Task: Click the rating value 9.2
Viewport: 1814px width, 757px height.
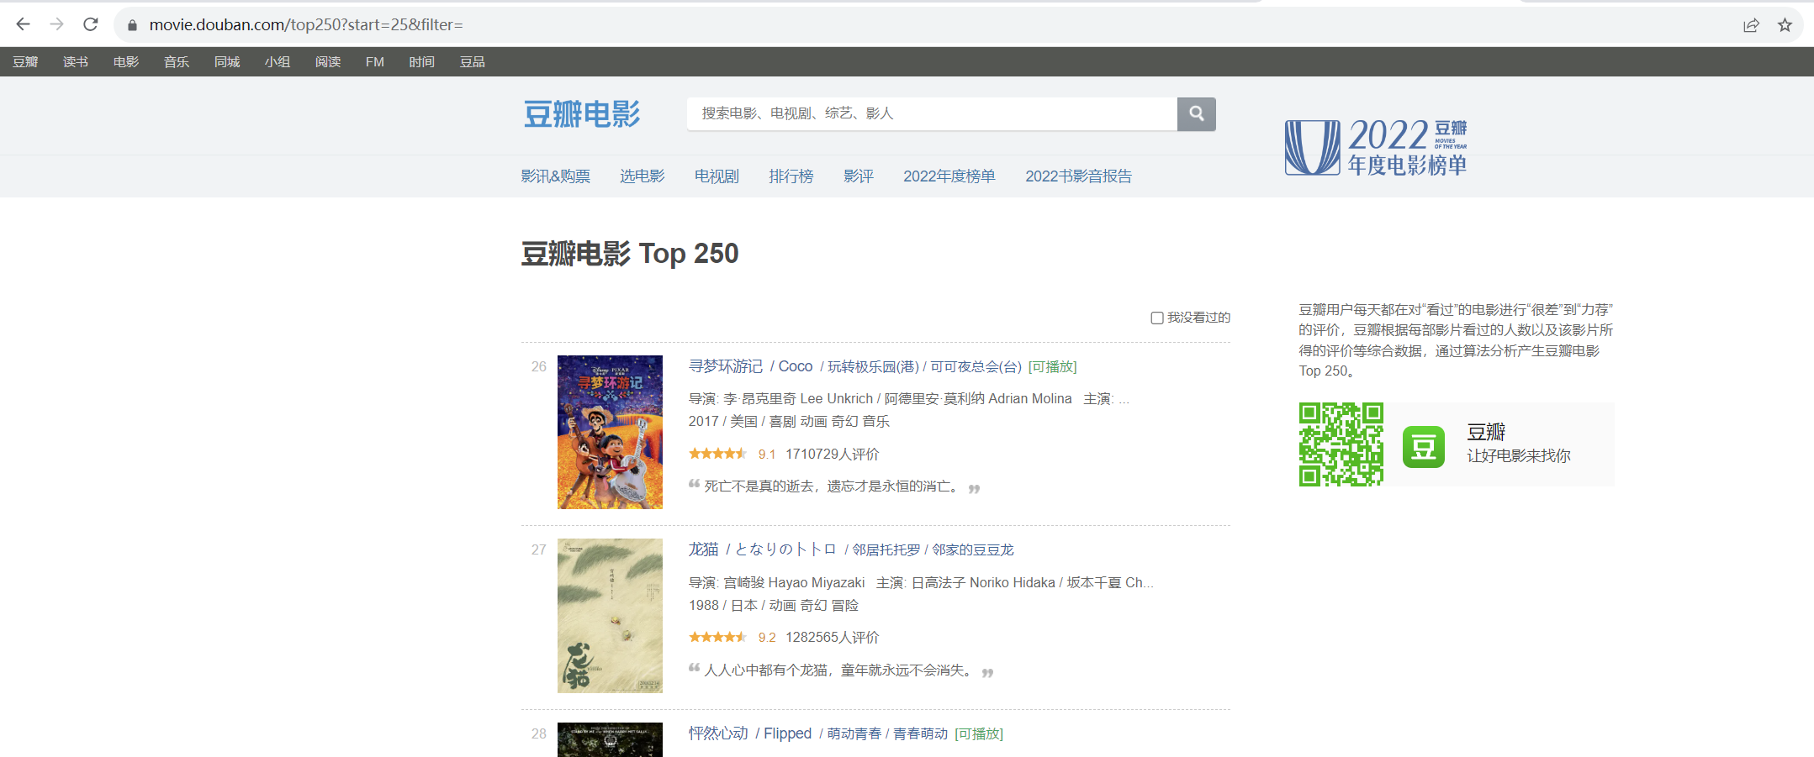Action: (x=766, y=638)
